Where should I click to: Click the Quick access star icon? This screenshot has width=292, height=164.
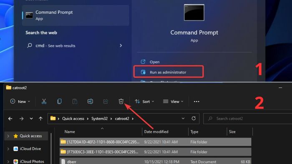coord(16,136)
